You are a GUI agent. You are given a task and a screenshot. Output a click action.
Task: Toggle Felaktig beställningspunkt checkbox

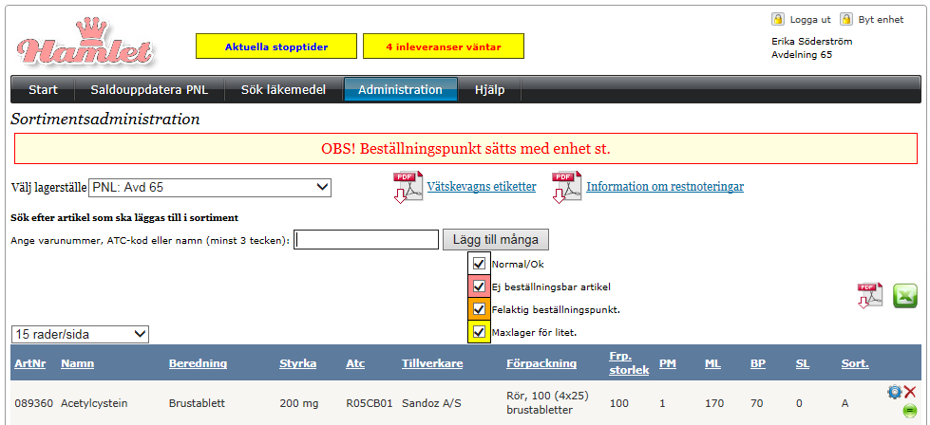479,309
